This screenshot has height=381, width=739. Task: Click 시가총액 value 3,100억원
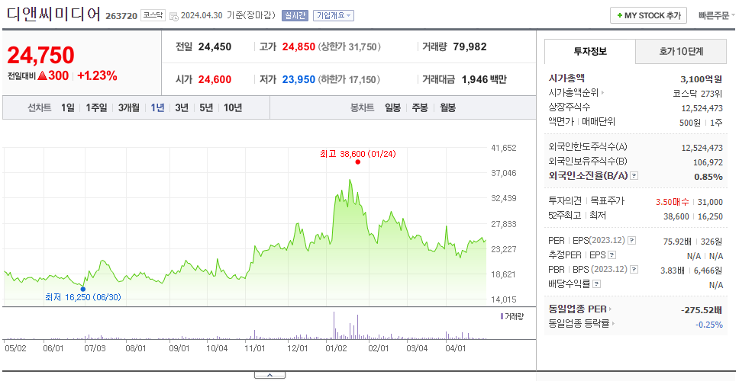click(x=701, y=79)
